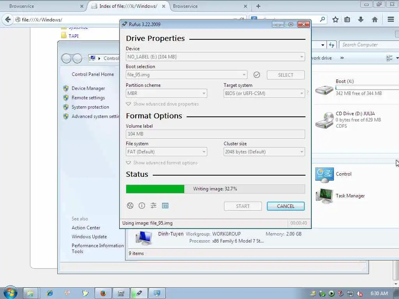The height and width of the screenshot is (299, 399).
Task: Expand Show advanced drive properties
Action: (x=162, y=104)
